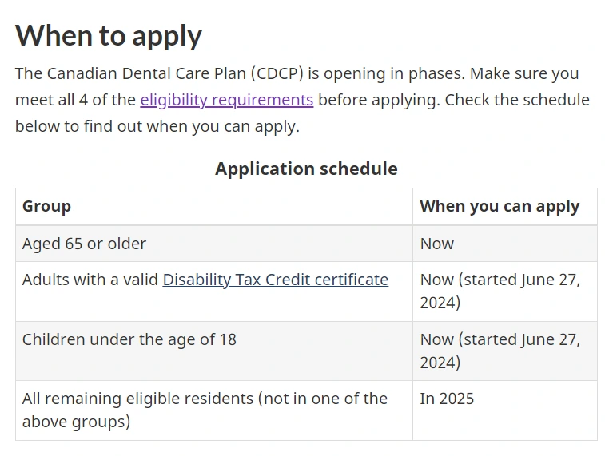
Task: Open the eligibility requirements link
Action: pyautogui.click(x=226, y=100)
